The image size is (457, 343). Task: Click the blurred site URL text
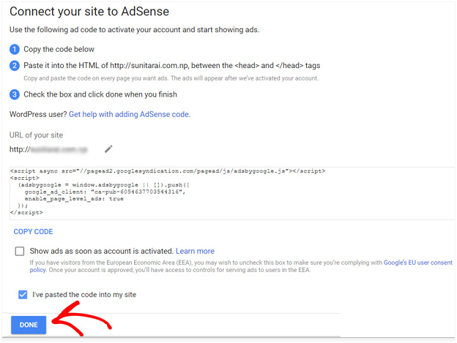(59, 149)
